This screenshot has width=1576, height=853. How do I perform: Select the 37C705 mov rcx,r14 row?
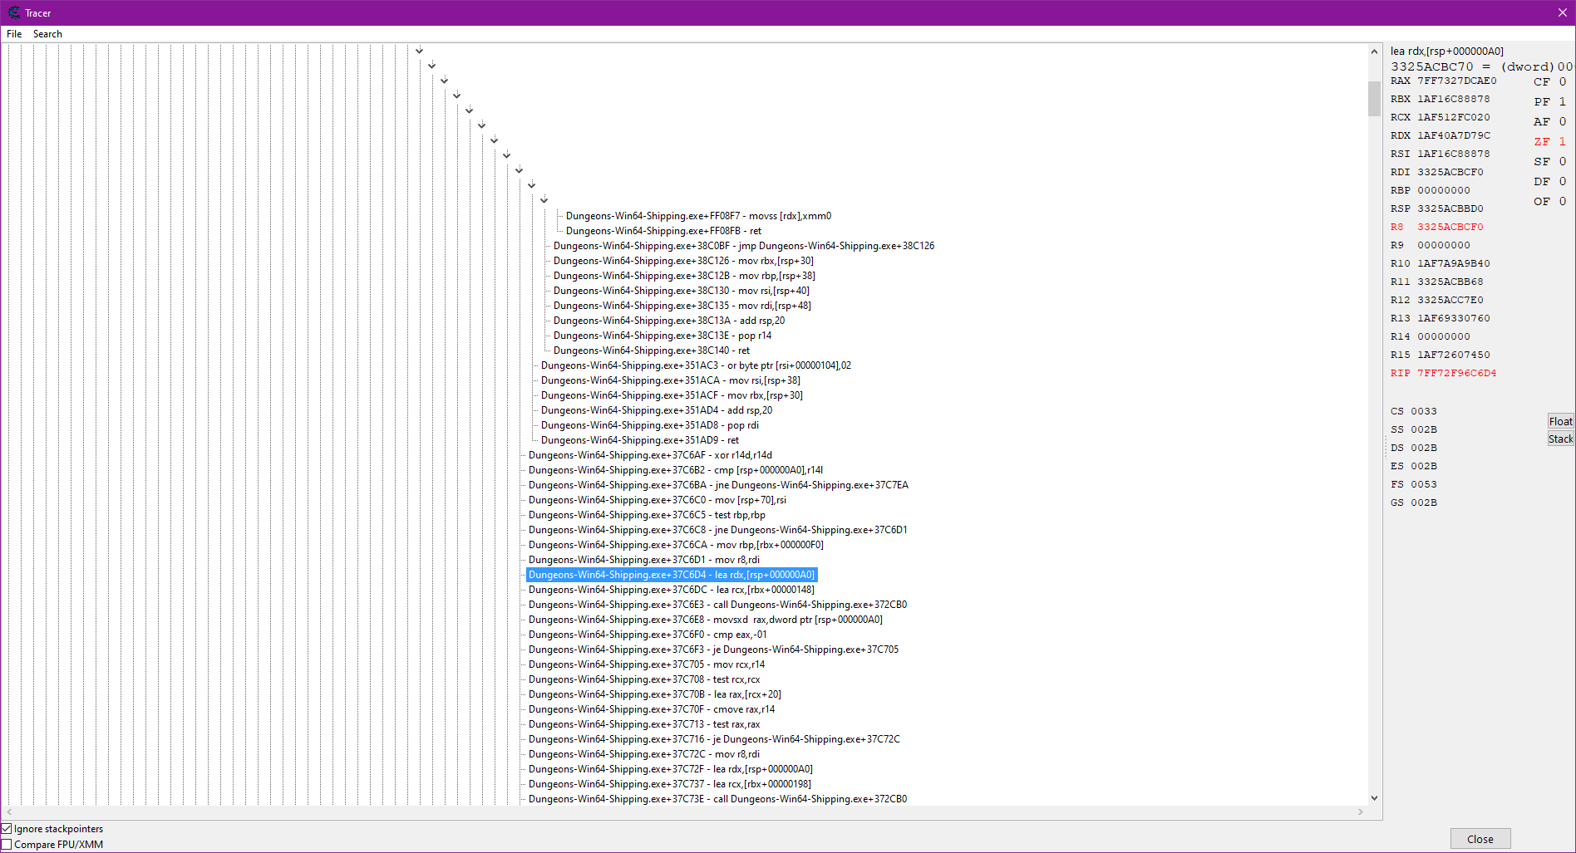pos(647,664)
